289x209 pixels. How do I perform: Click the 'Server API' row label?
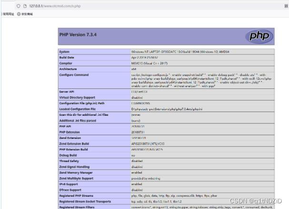pos(67,92)
